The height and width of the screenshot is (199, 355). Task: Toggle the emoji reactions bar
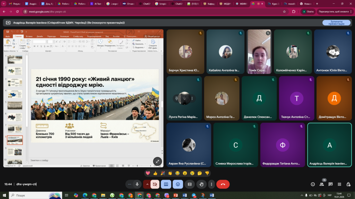178,184
